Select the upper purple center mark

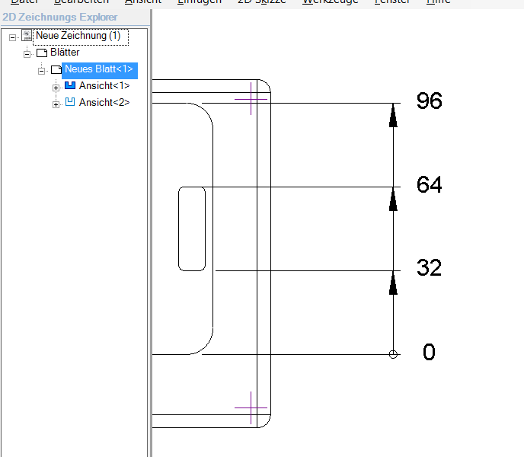251,99
